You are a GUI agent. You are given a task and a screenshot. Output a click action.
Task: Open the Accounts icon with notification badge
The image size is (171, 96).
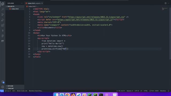pyautogui.click(x=3, y=82)
